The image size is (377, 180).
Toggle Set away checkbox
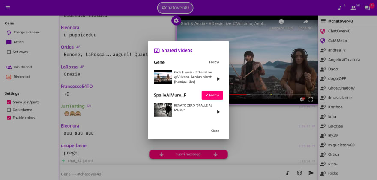(9, 52)
